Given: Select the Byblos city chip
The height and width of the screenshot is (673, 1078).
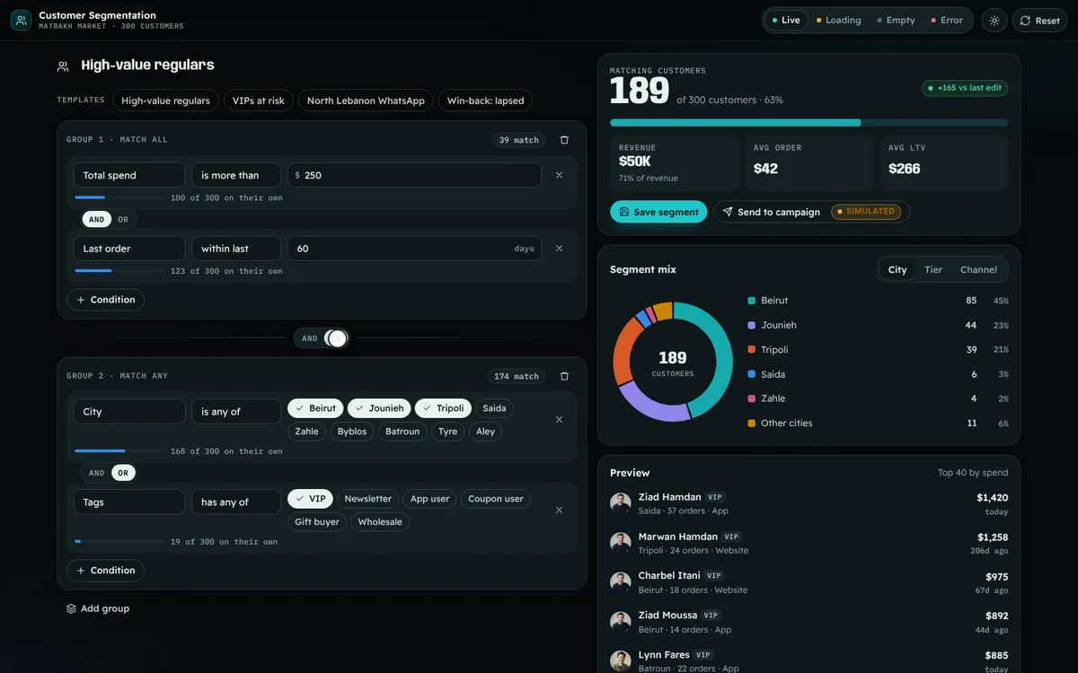Looking at the screenshot, I should [352, 432].
